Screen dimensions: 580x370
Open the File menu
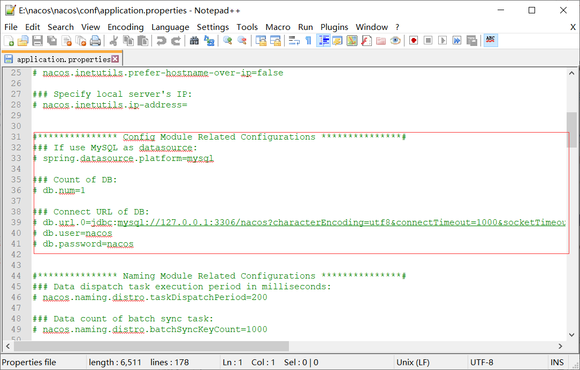pos(11,27)
